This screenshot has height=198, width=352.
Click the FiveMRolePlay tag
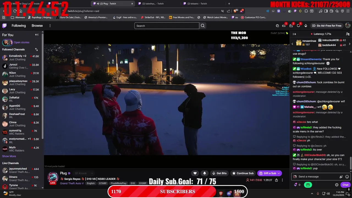pyautogui.click(x=119, y=183)
